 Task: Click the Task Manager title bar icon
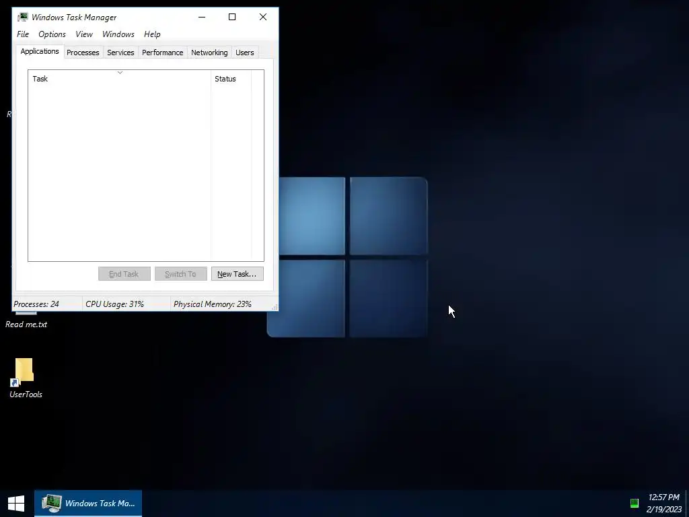(x=23, y=17)
